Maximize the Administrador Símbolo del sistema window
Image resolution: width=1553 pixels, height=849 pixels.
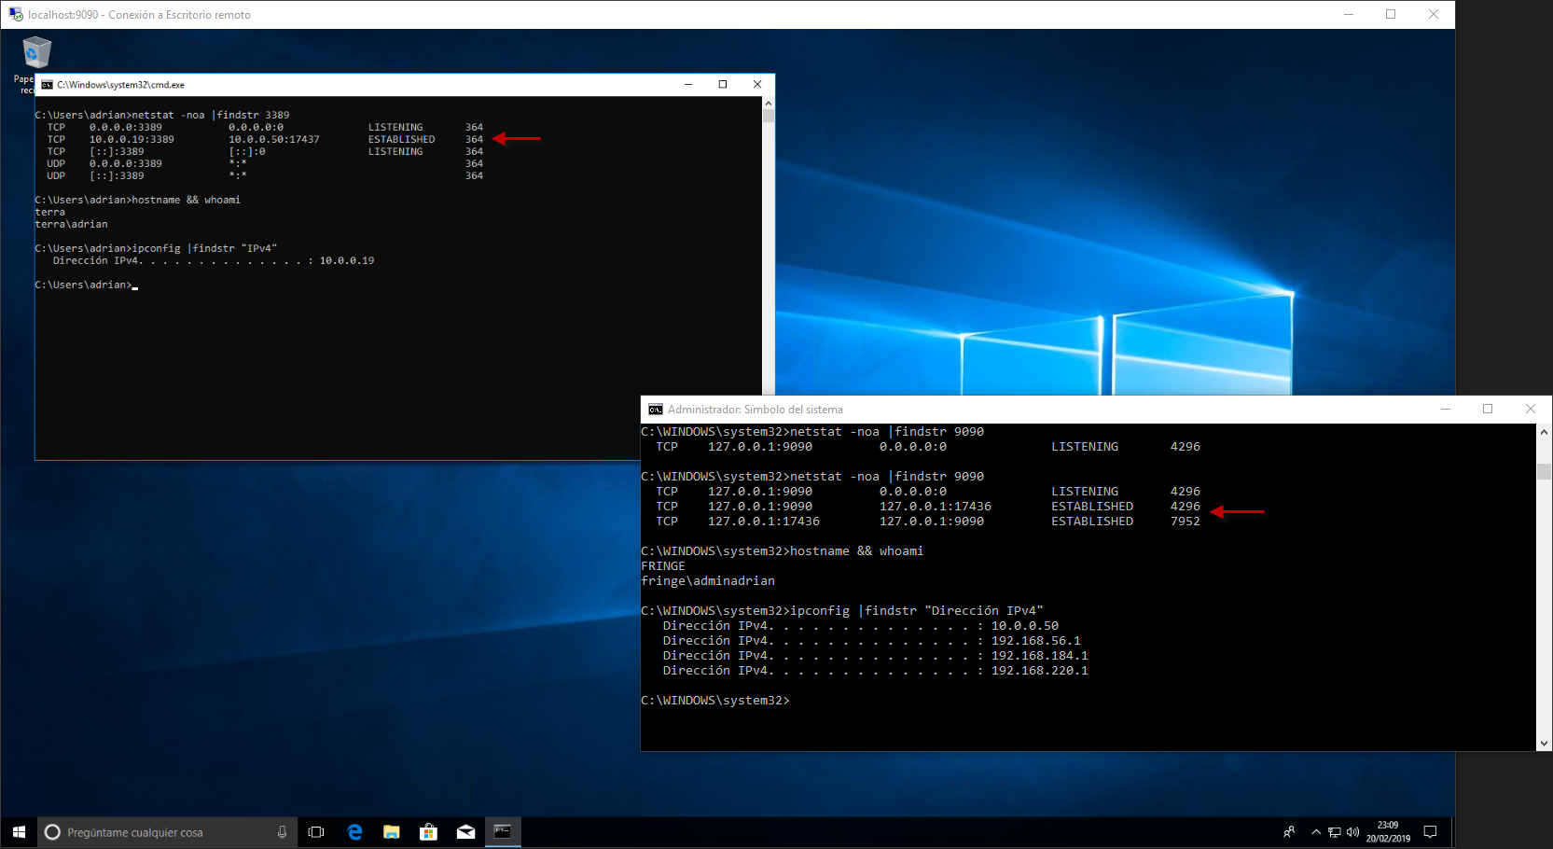pos(1488,409)
